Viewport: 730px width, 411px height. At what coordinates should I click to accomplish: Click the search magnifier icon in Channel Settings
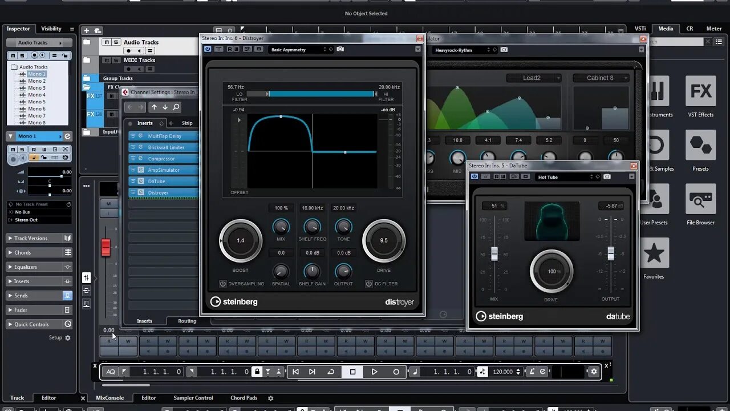(176, 107)
